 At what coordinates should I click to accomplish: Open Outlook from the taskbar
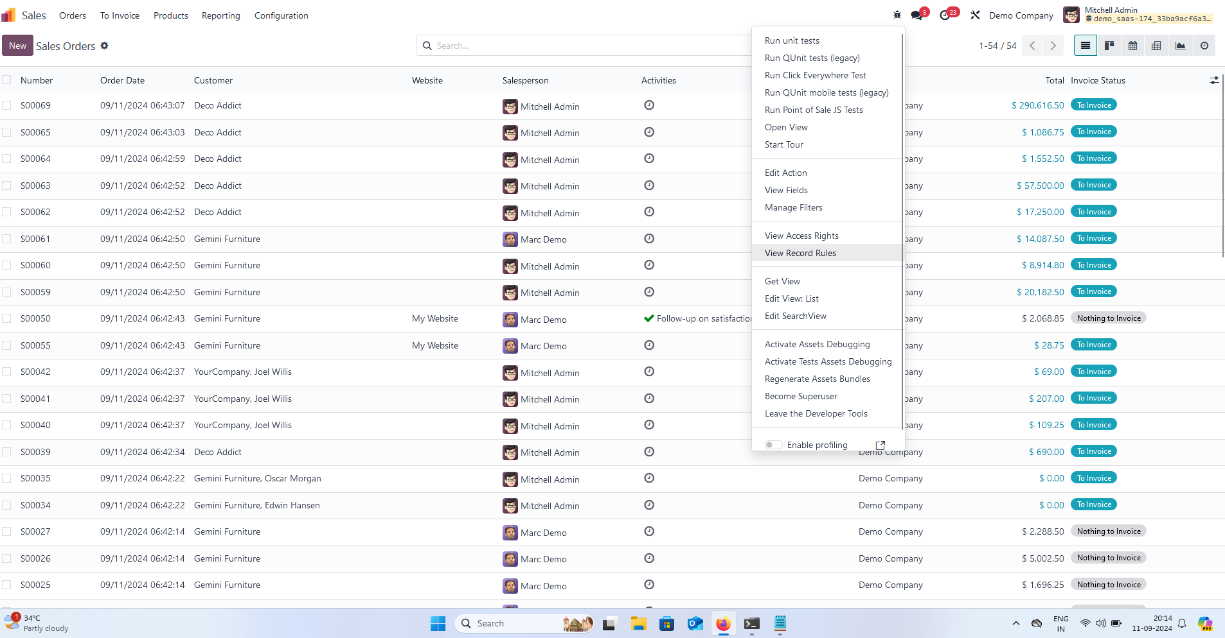pos(695,623)
